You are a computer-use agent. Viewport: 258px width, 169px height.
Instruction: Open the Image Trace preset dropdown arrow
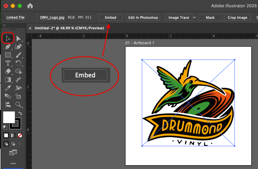point(194,18)
